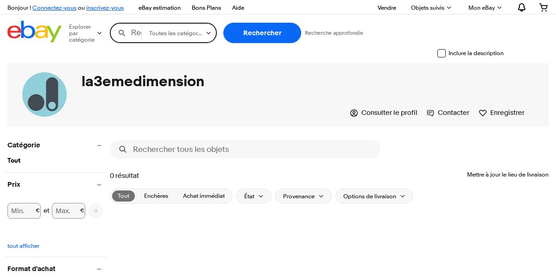This screenshot has height=278, width=556.
Task: Open Recherche approfondie link
Action: point(334,33)
